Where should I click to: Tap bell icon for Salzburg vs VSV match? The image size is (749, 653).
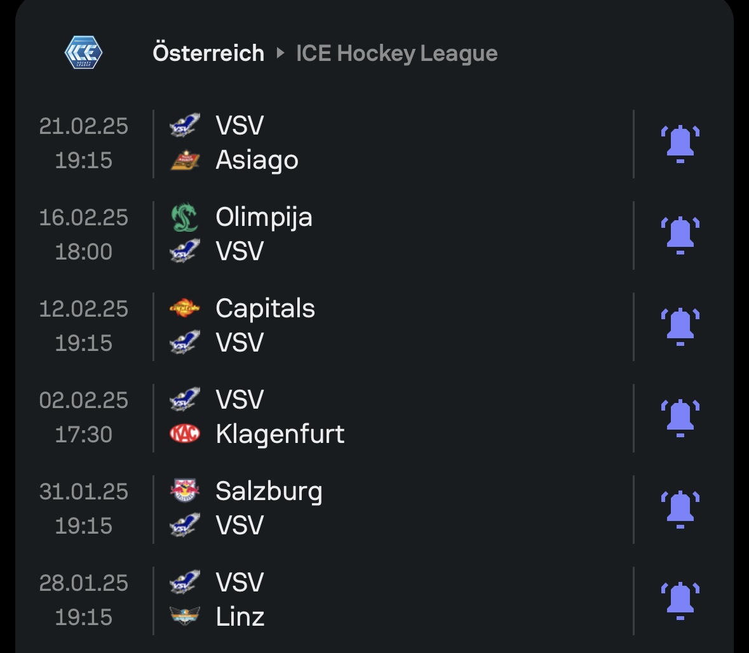680,510
